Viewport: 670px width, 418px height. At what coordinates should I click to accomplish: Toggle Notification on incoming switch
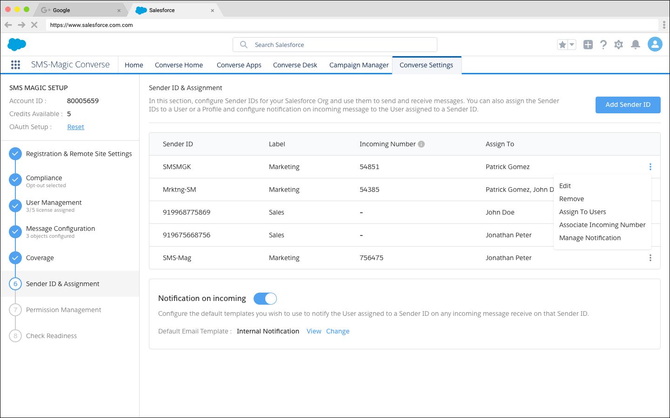(x=265, y=299)
